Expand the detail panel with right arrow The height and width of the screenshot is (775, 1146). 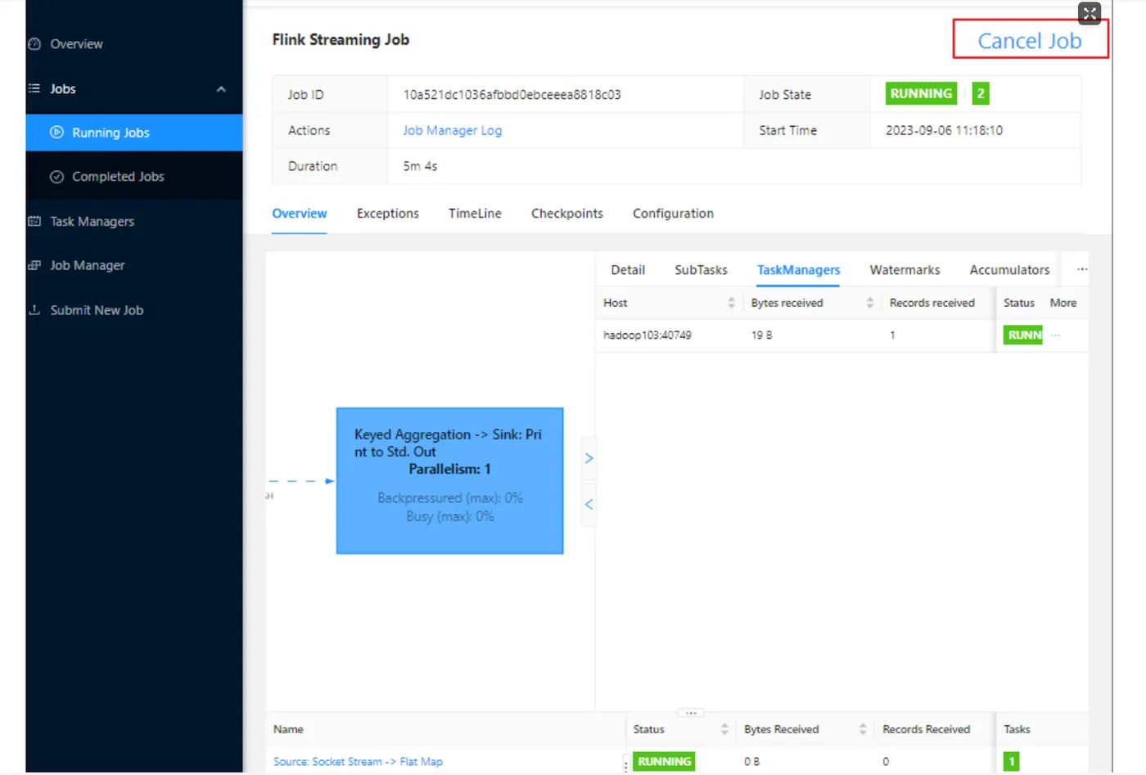tap(589, 458)
